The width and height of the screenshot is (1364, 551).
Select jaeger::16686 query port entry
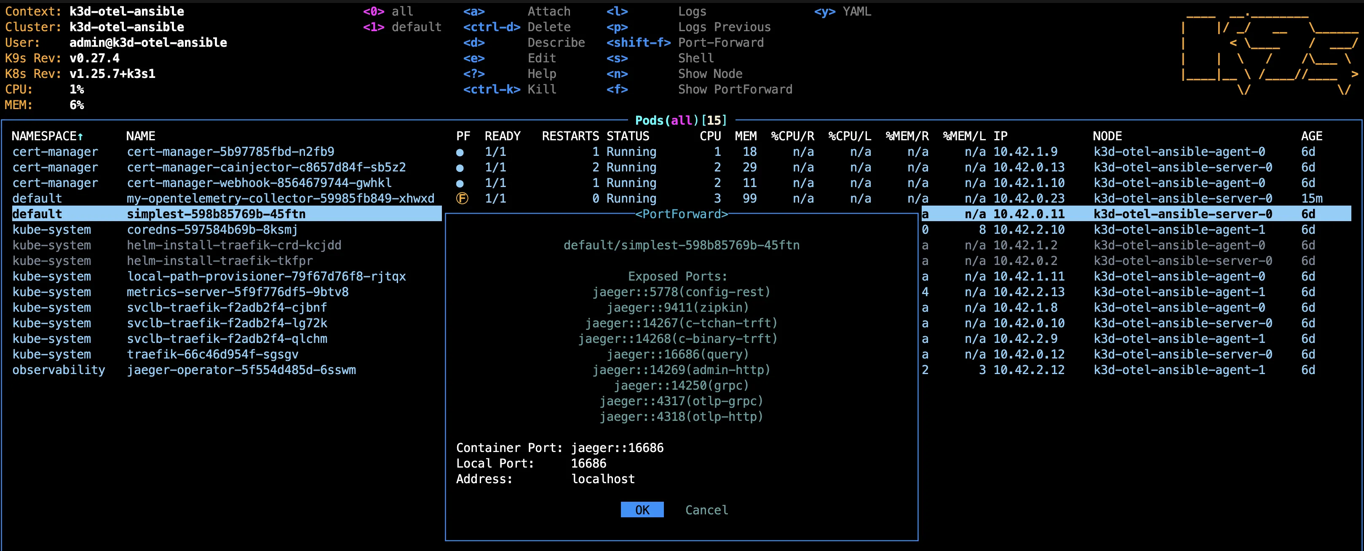pyautogui.click(x=681, y=354)
